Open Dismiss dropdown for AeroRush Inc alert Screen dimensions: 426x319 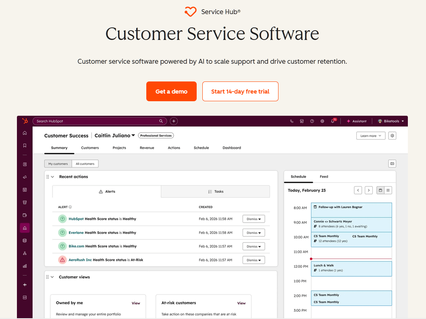(x=254, y=260)
